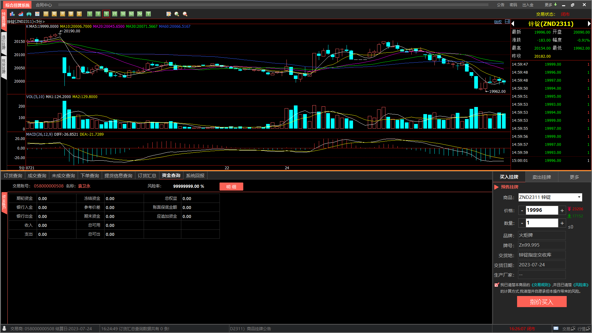Viewport: 592px width, 333px height.
Task: Open 公告 from the top bar
Action: pyautogui.click(x=501, y=5)
